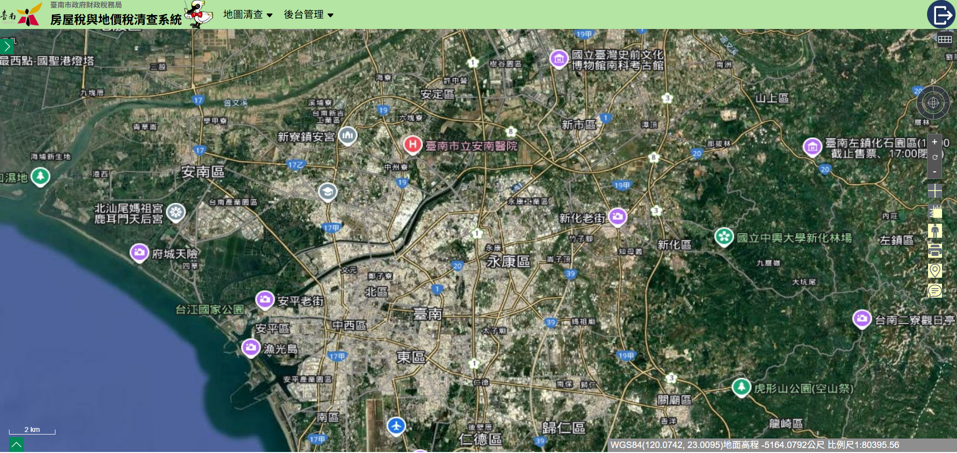Open the 後台管理 dropdown menu
The image size is (957, 453).
pyautogui.click(x=309, y=14)
